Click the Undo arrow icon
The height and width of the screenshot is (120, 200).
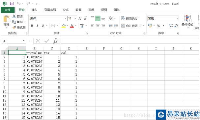coord(19,3)
